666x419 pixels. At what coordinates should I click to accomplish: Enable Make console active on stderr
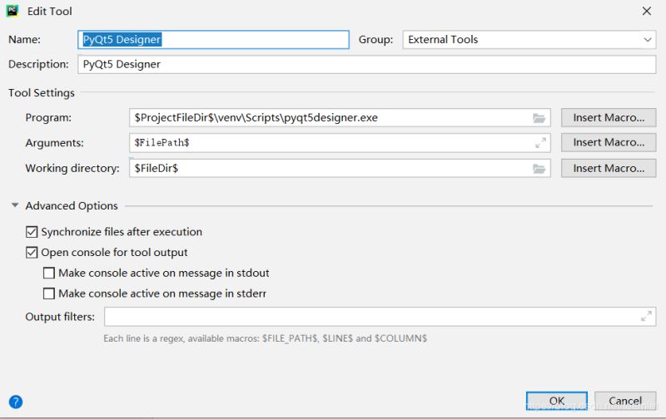click(x=49, y=293)
